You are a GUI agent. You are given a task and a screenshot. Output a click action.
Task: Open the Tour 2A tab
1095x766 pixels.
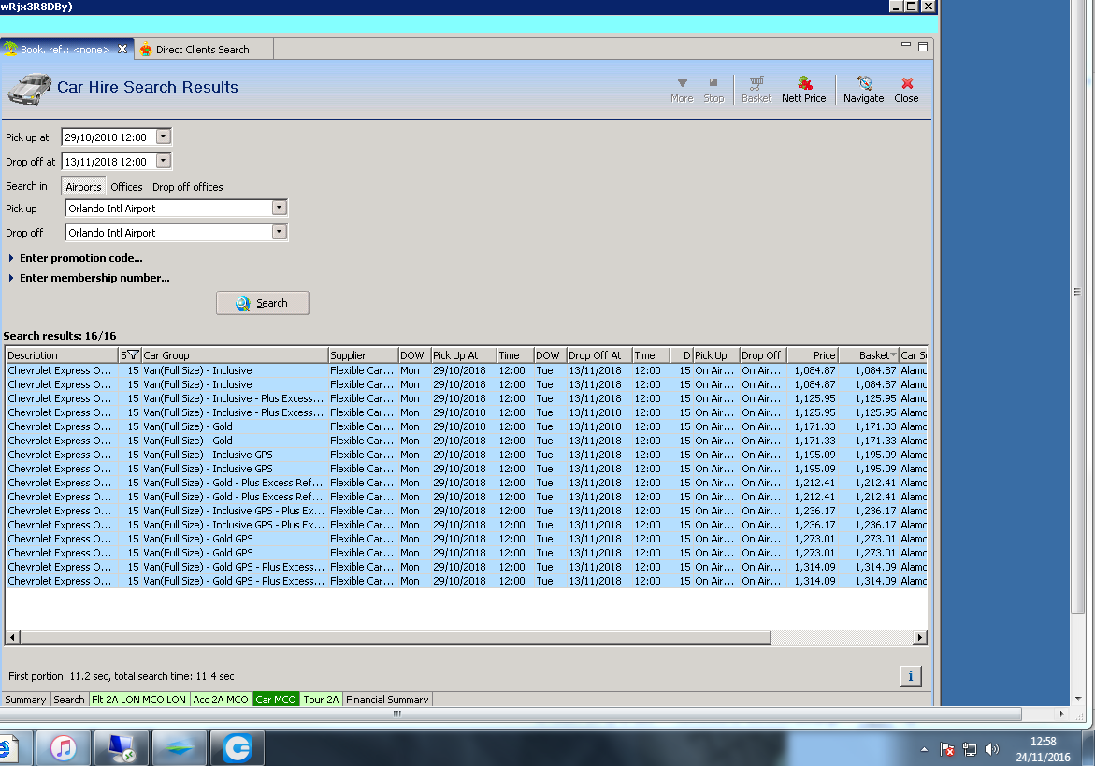coord(322,699)
